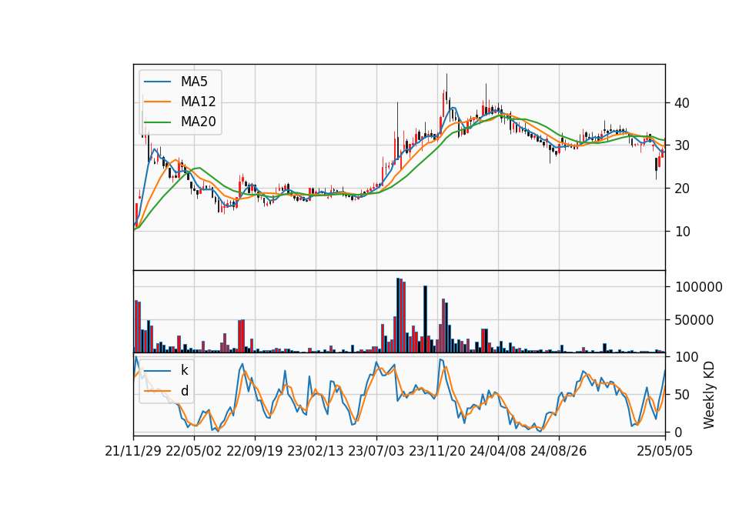Click the 23/07/03 date tick label

point(376,451)
